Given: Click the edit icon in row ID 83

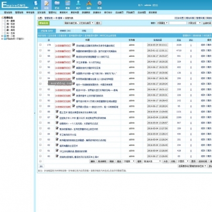Looking at the screenshot, I should (x=57, y=139).
